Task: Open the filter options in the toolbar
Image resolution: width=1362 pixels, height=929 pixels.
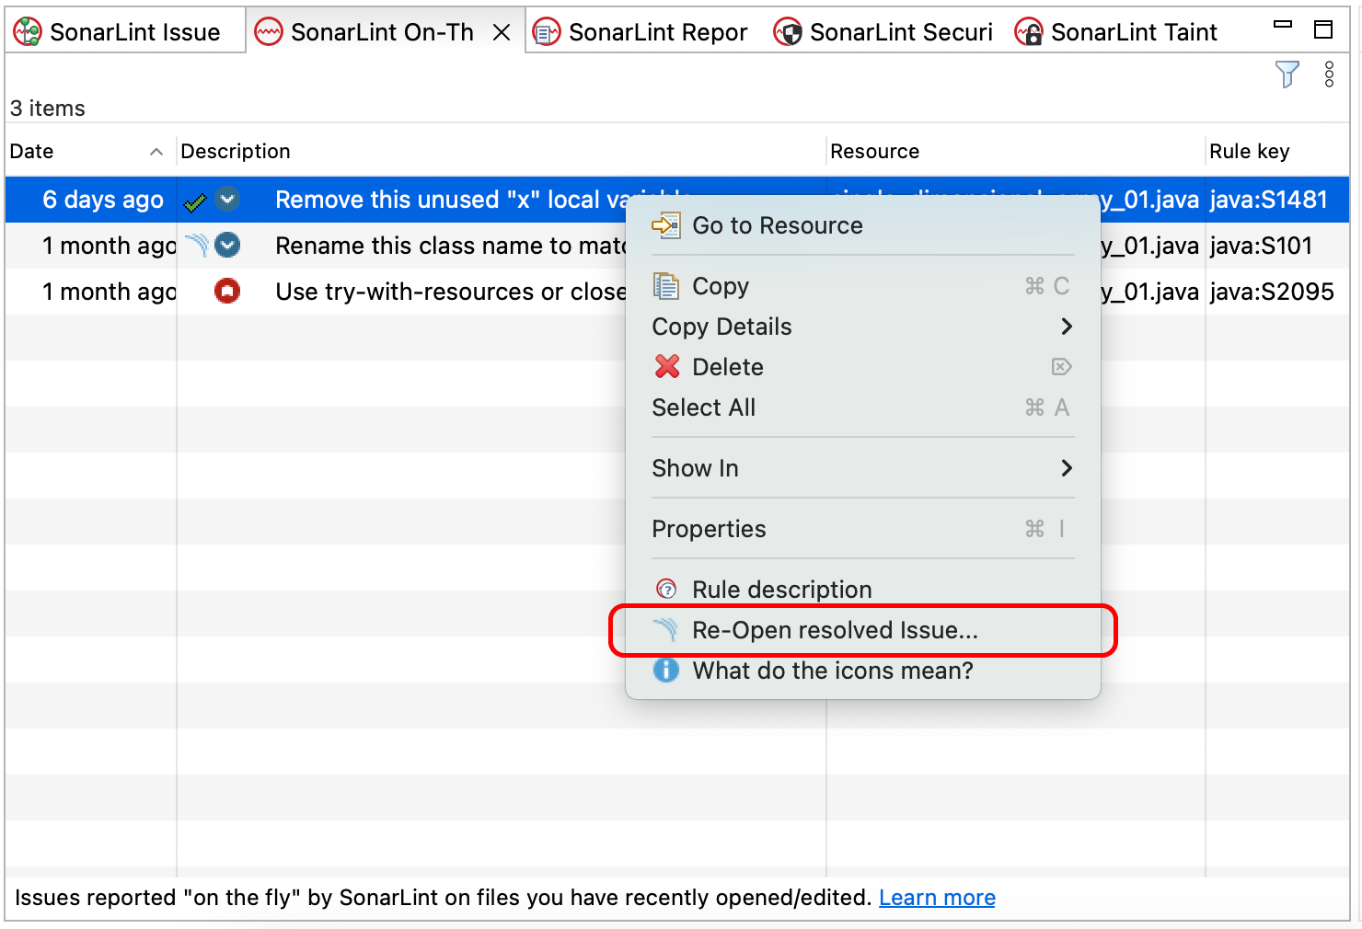Action: click(1287, 75)
